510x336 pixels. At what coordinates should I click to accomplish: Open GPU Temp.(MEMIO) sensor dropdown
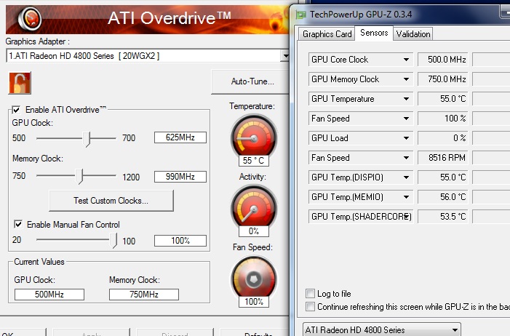(x=406, y=197)
